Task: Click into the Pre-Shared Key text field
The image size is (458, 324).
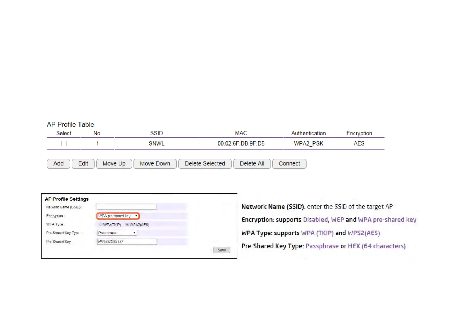Action: coord(127,242)
